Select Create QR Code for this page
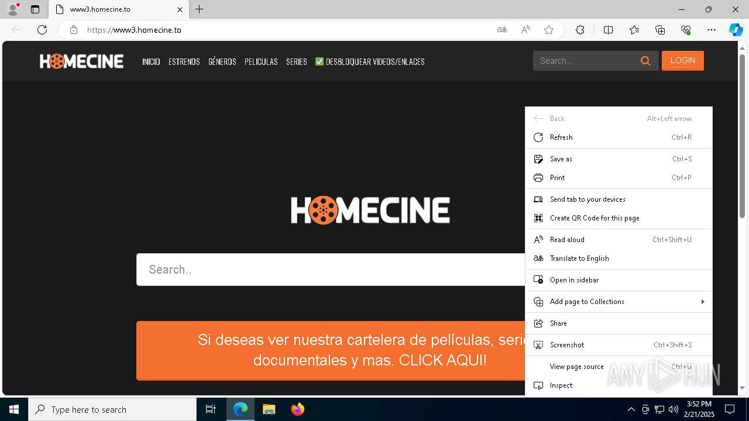Screen dimensions: 749x421 pos(619,218)
